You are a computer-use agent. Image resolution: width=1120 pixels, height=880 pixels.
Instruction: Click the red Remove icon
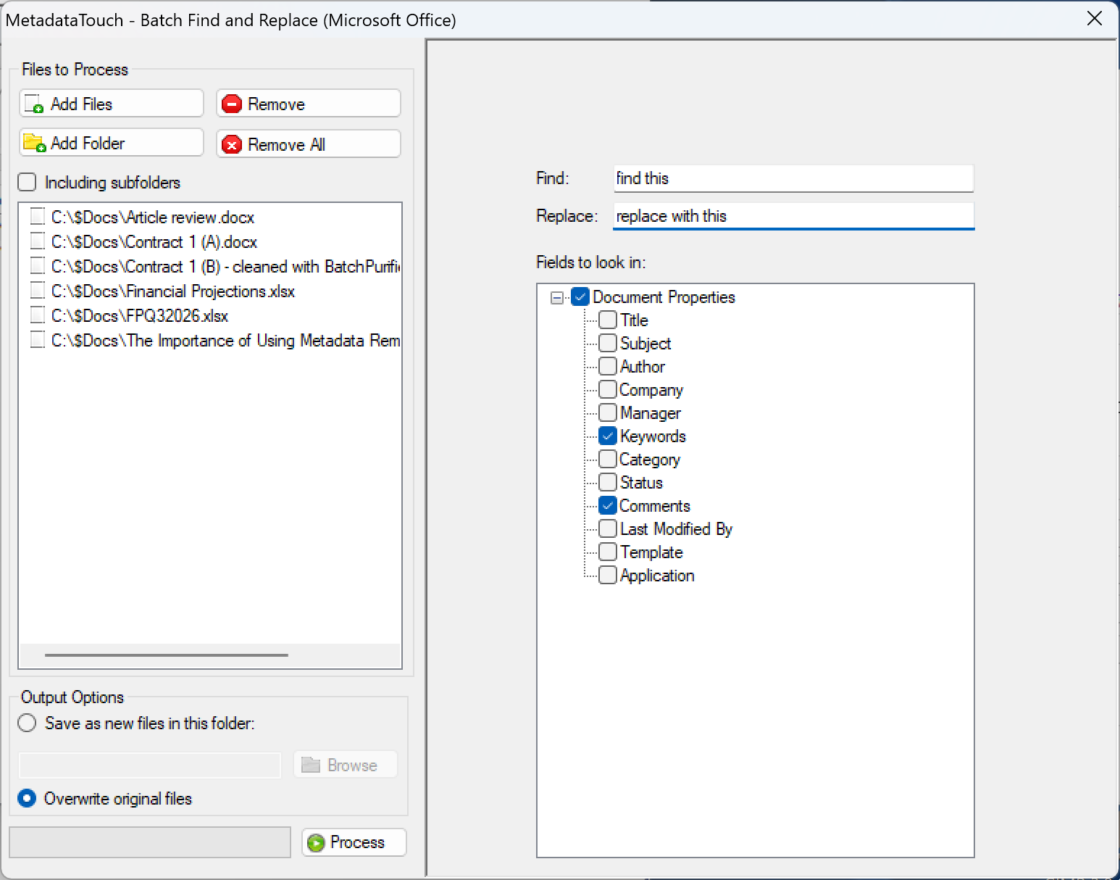click(x=231, y=104)
